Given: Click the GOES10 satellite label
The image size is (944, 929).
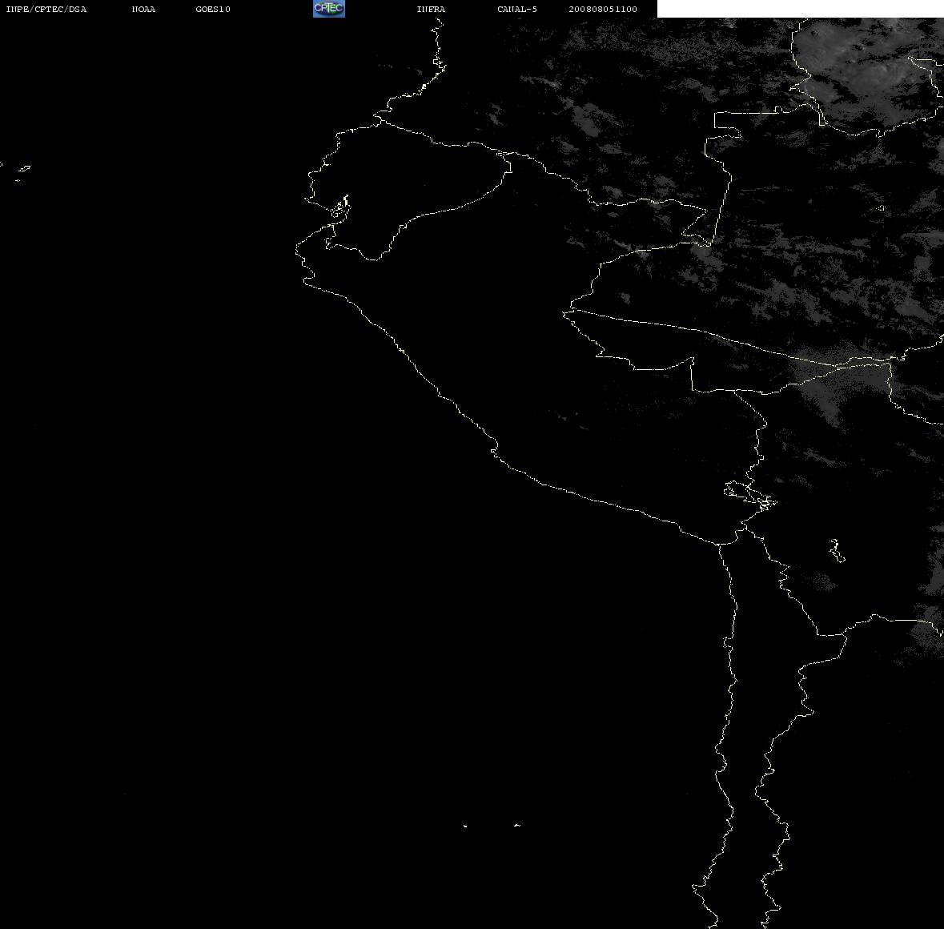Looking at the screenshot, I should point(212,9).
